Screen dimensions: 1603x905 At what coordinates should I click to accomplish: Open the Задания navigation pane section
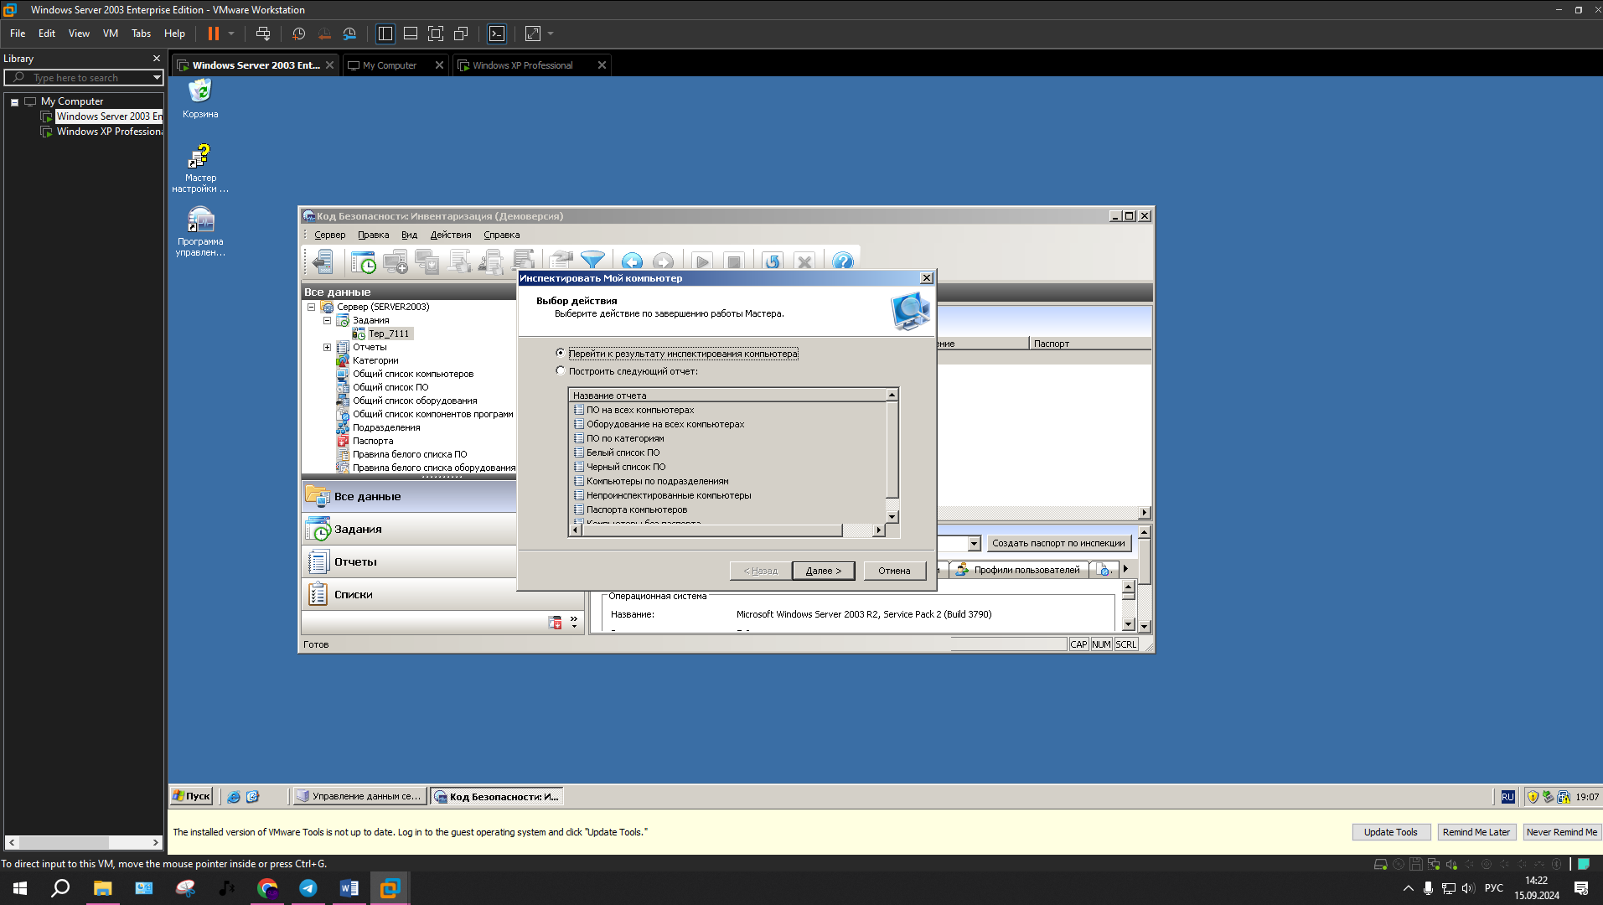point(409,530)
